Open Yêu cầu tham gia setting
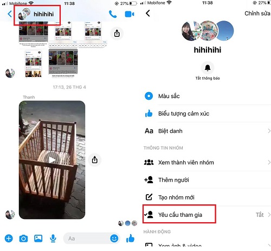This screenshot has height=251, width=271. click(x=207, y=215)
